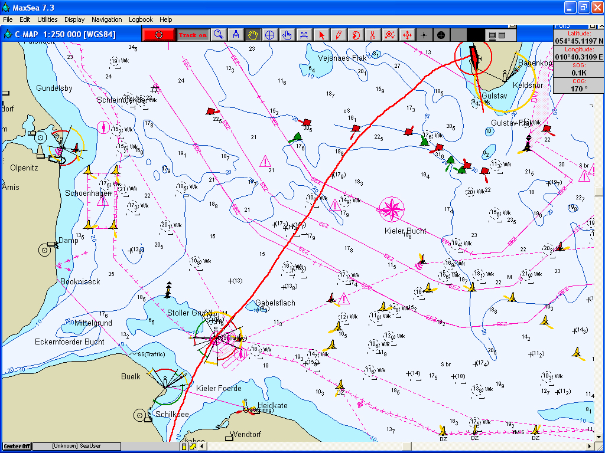Click the red man overboard button
Screen dimensions: 605x453
tap(158, 35)
